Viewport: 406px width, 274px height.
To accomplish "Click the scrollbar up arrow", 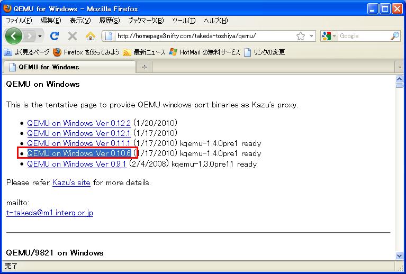I will point(399,79).
